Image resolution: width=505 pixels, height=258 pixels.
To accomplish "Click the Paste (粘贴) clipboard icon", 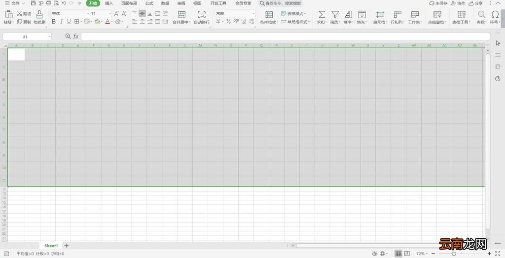I will pyautogui.click(x=9, y=14).
